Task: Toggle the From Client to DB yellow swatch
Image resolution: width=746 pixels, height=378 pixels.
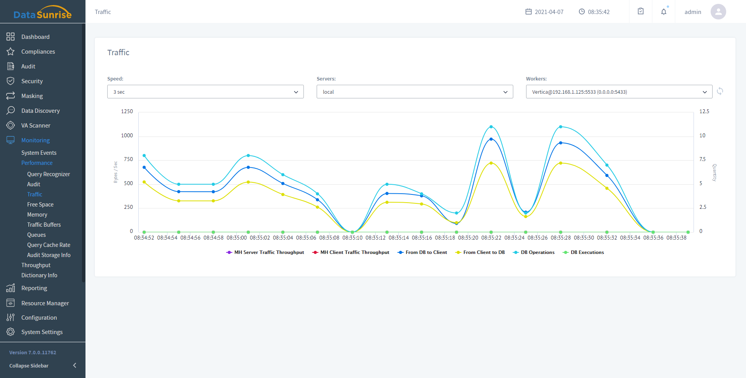Action: 458,252
